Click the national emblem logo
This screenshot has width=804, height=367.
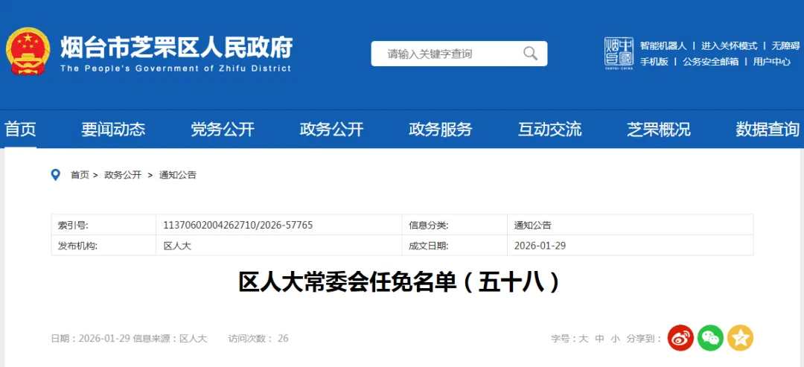coord(28,51)
